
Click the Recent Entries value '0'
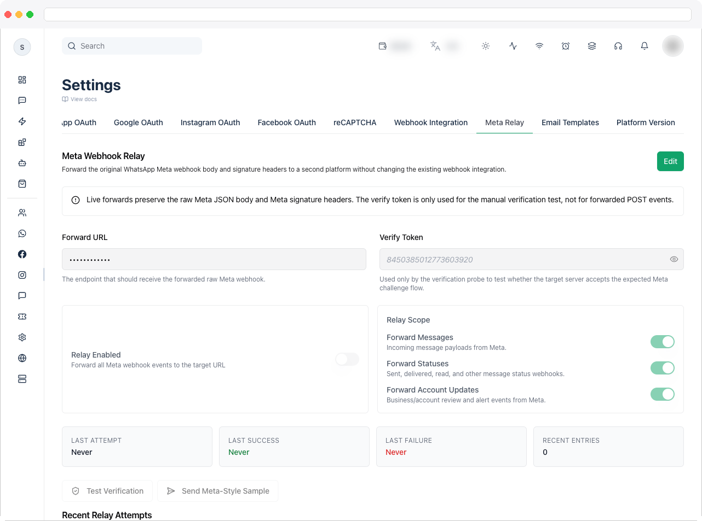(545, 452)
